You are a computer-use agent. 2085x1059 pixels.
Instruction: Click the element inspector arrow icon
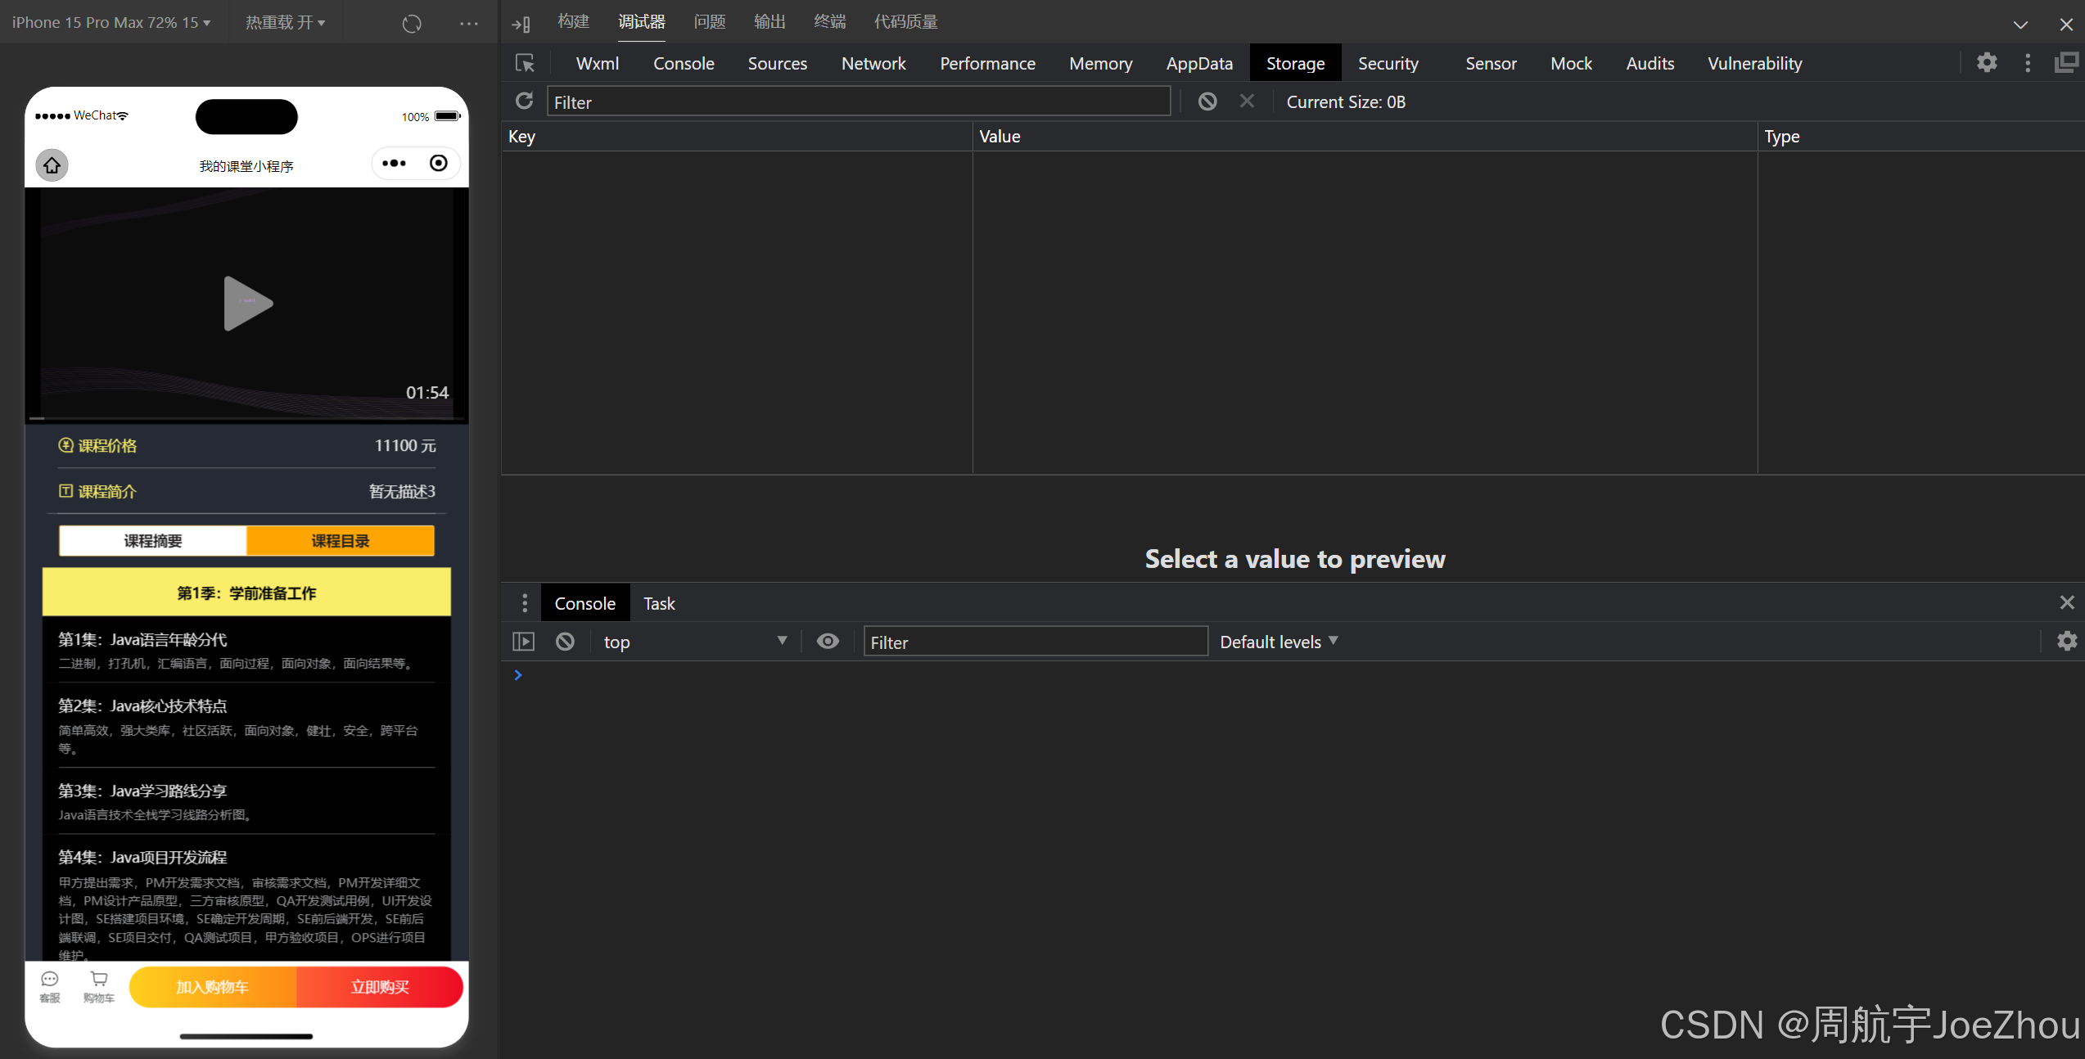pyautogui.click(x=525, y=63)
